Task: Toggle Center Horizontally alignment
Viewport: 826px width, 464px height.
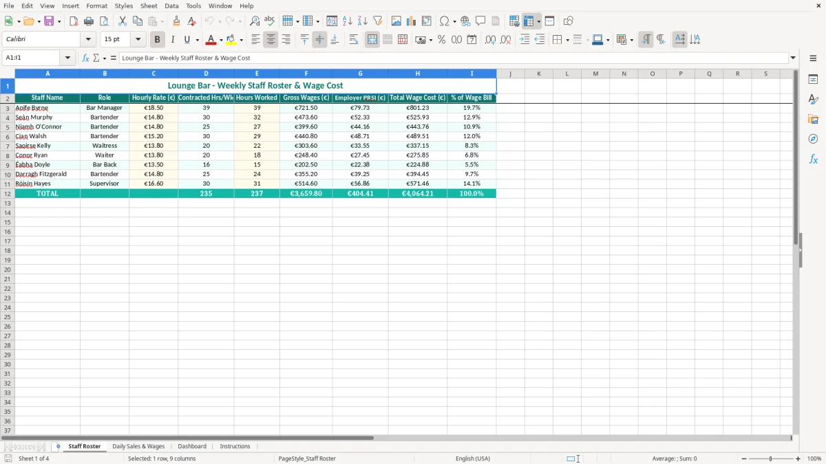Action: [271, 40]
